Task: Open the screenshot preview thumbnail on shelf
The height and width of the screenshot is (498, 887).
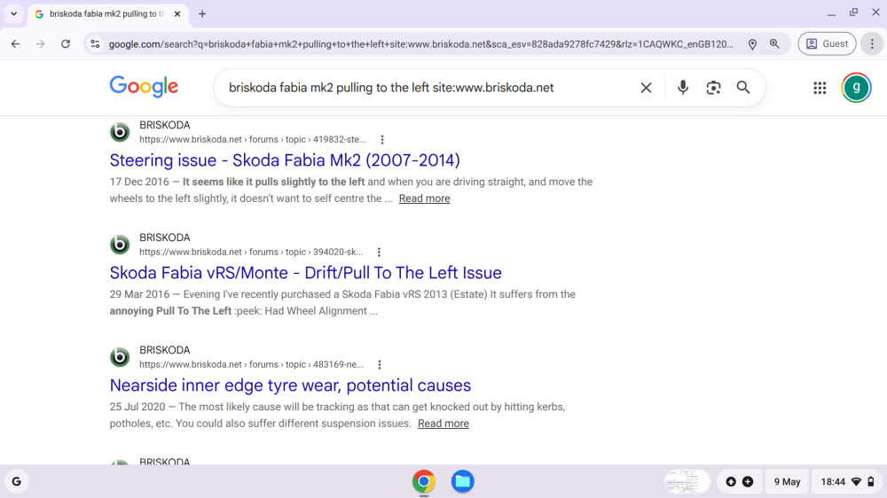Action: click(x=687, y=482)
